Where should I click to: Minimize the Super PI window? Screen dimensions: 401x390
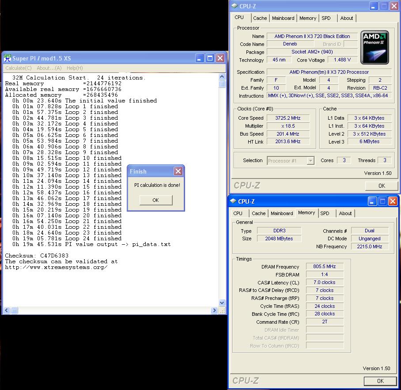(200, 58)
